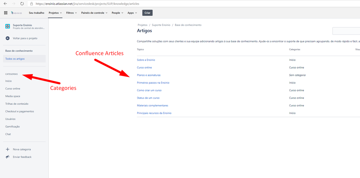The height and width of the screenshot is (178, 360).
Task: Click Início category cell in Sobre a Ensinio row
Action: click(x=292, y=60)
